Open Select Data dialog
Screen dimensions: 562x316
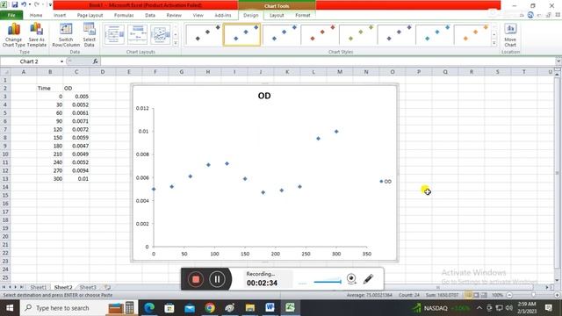tap(90, 35)
